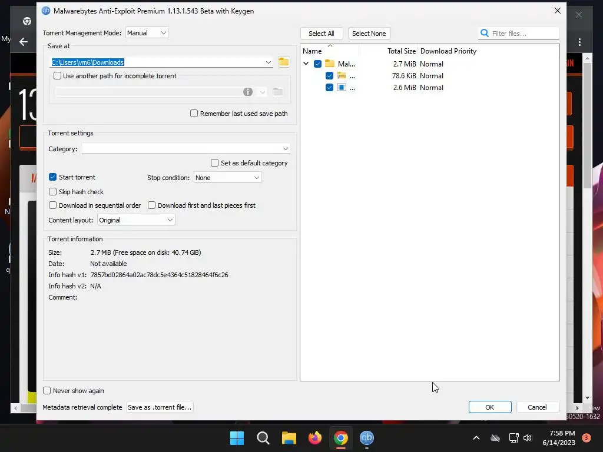Image resolution: width=603 pixels, height=452 pixels.
Task: Click the 78.6 KiB file's icon
Action: click(x=342, y=76)
